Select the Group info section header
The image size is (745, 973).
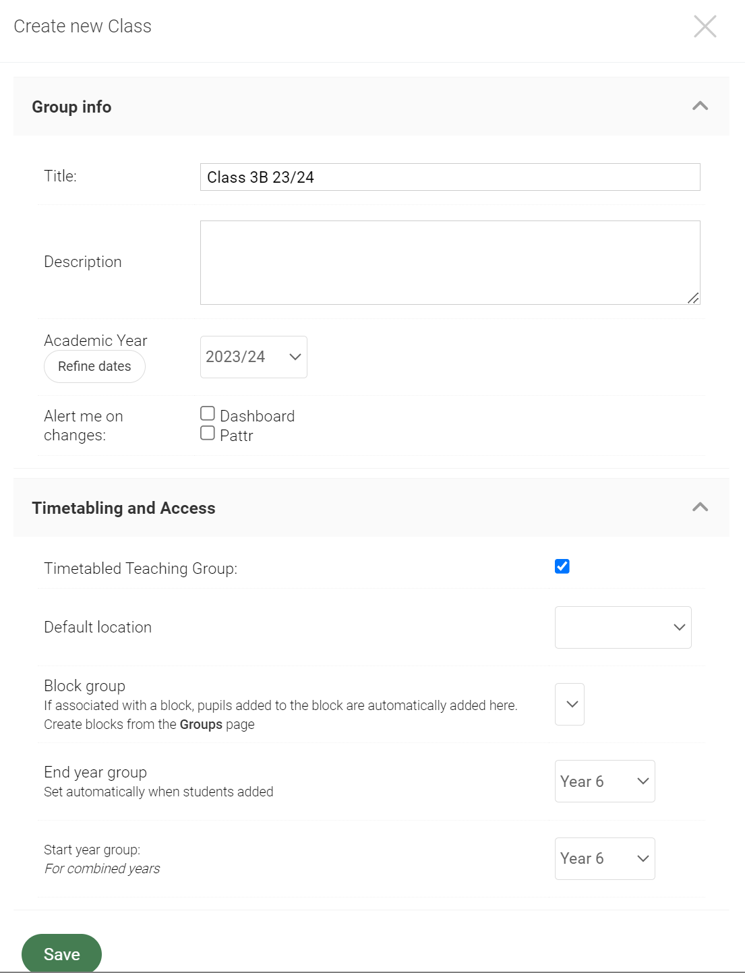tap(71, 106)
